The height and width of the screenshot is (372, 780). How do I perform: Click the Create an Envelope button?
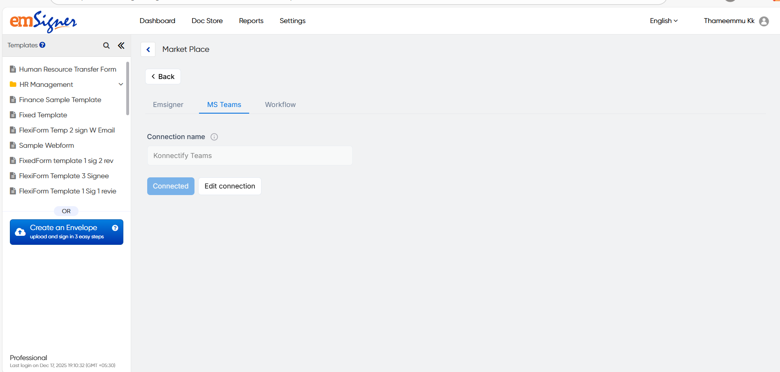(x=64, y=232)
